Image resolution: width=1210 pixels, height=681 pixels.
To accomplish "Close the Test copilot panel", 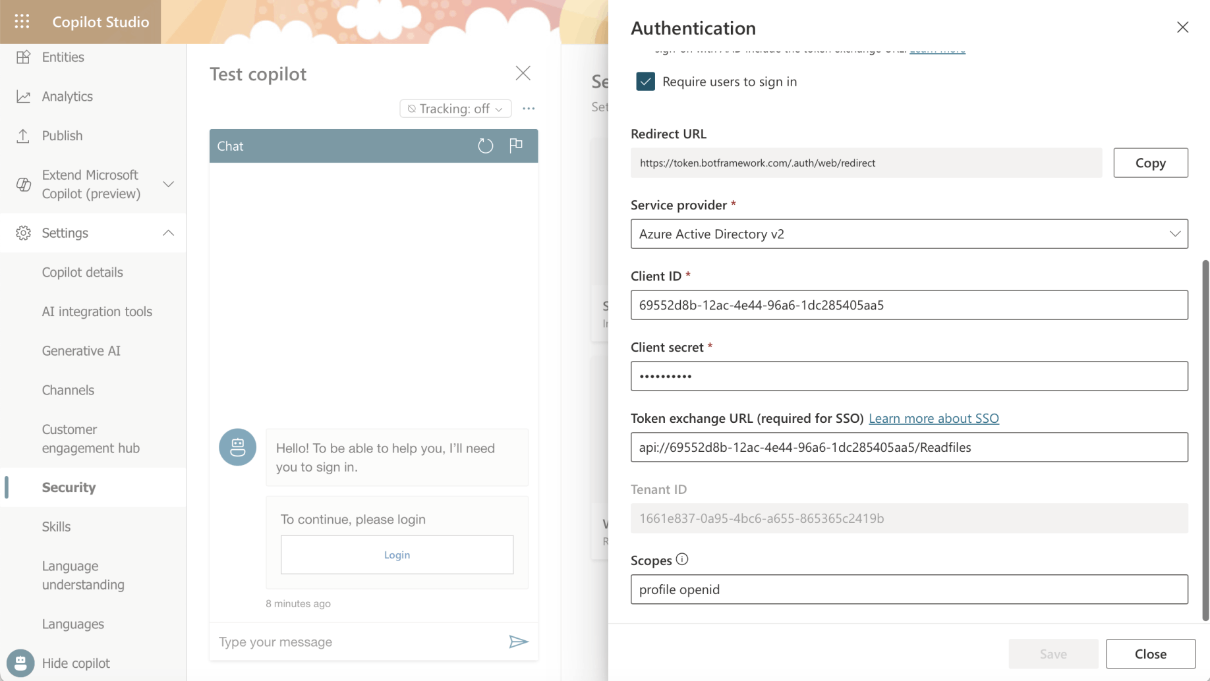I will (x=523, y=73).
